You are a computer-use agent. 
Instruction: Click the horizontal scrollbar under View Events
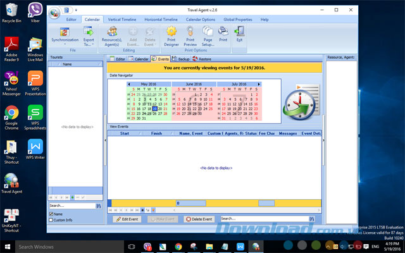point(190,203)
